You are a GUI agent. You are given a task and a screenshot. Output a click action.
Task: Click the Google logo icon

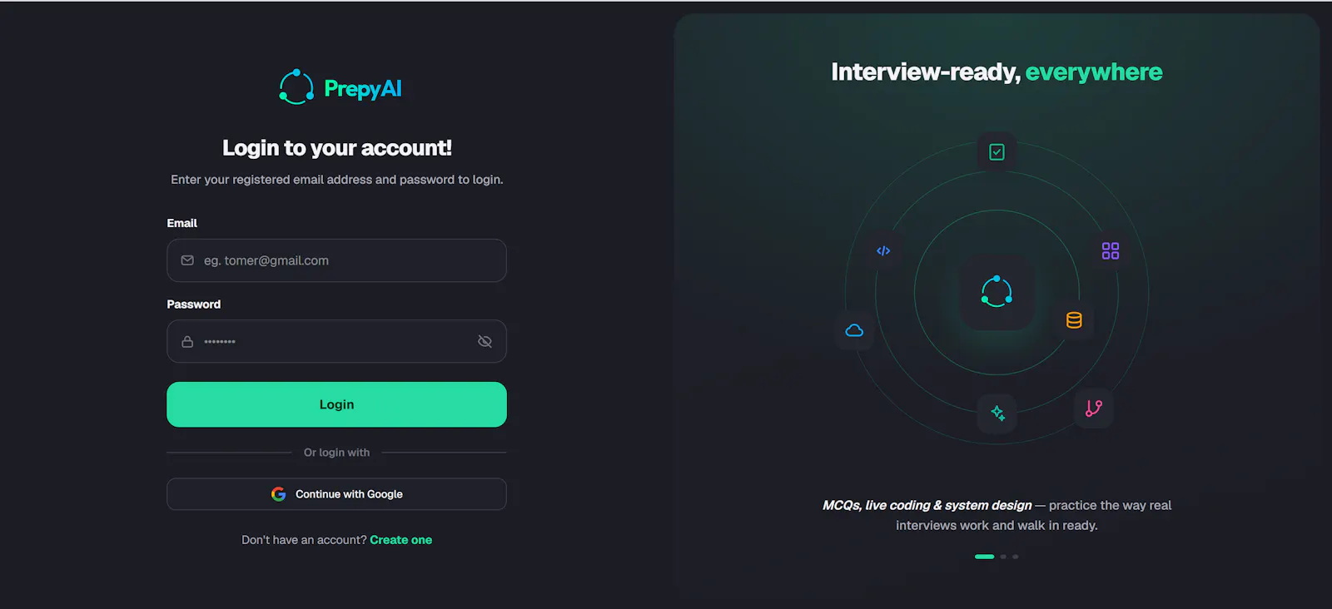[279, 494]
